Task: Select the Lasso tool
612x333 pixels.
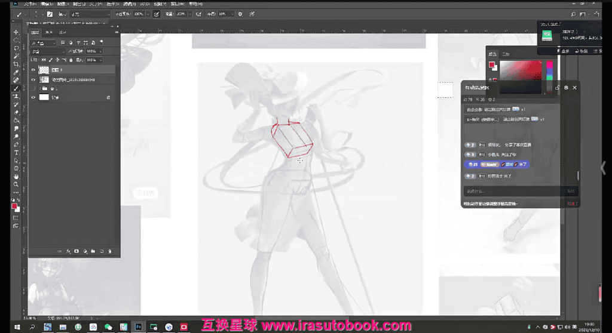Action: [x=16, y=48]
